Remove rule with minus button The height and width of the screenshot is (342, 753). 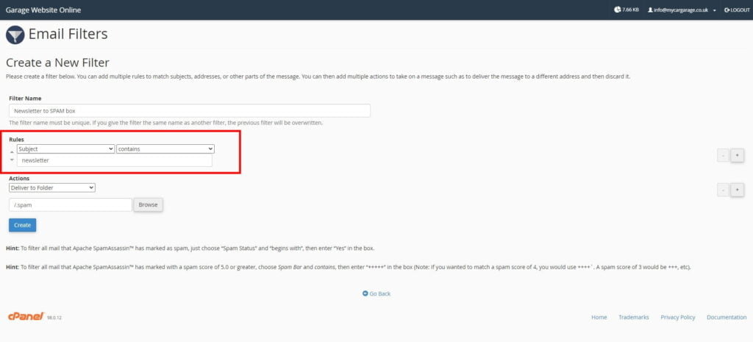click(x=723, y=155)
